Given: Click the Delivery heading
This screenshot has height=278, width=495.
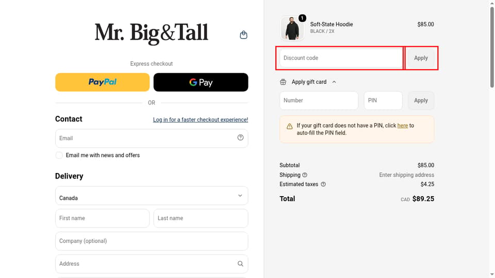Looking at the screenshot, I should tap(69, 176).
